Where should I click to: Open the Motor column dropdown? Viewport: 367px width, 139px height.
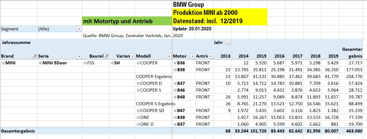(192, 56)
